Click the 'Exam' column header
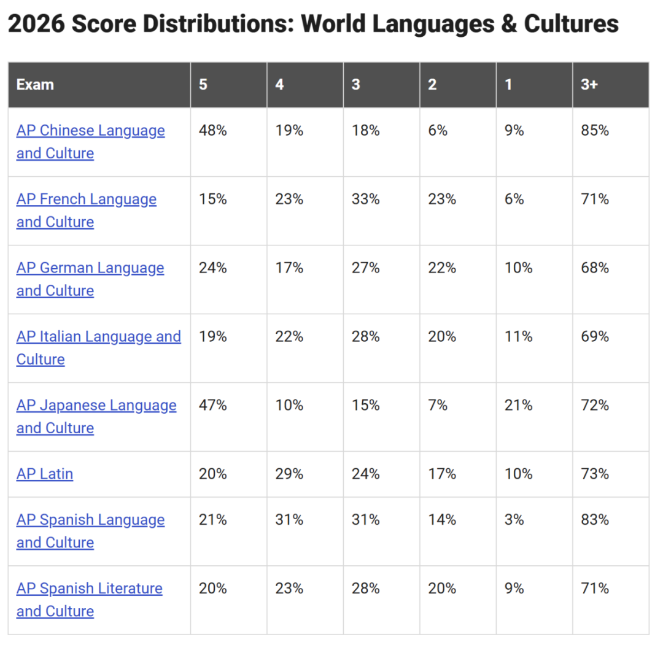Image resolution: width=663 pixels, height=645 pixels. point(99,85)
